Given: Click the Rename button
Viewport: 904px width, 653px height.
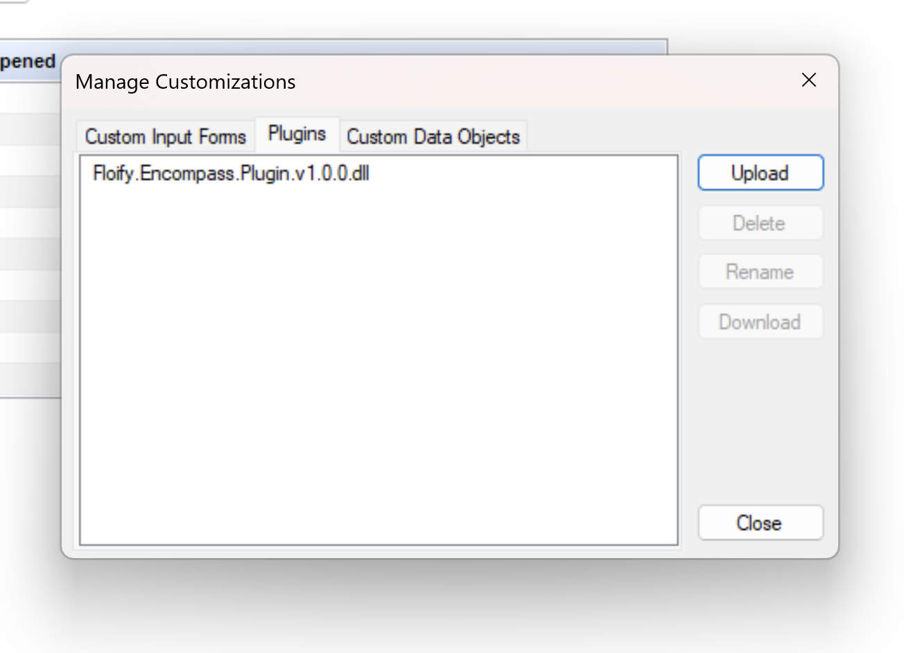Looking at the screenshot, I should [x=760, y=272].
